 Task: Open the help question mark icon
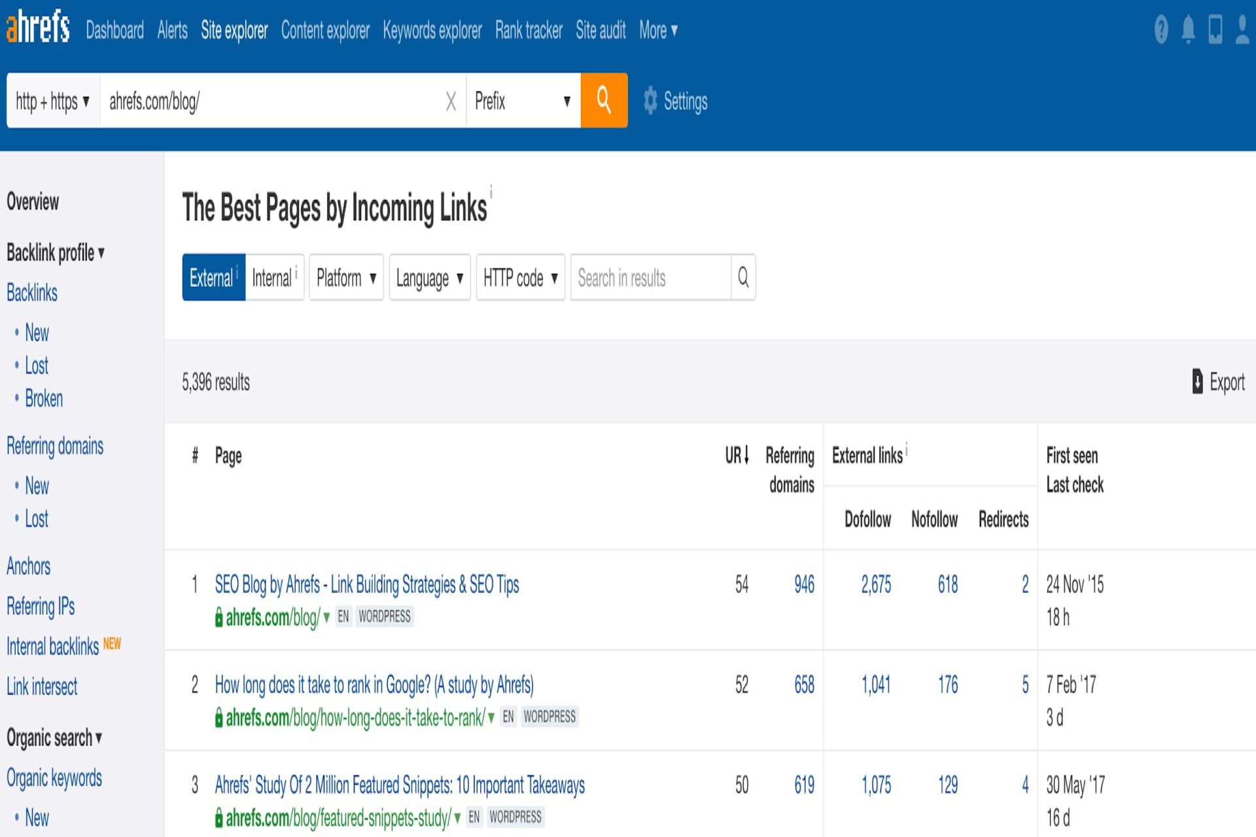tap(1161, 29)
